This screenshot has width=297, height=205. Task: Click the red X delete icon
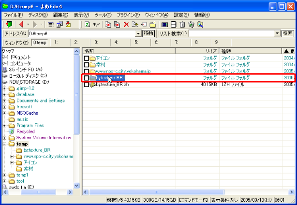click(x=126, y=24)
